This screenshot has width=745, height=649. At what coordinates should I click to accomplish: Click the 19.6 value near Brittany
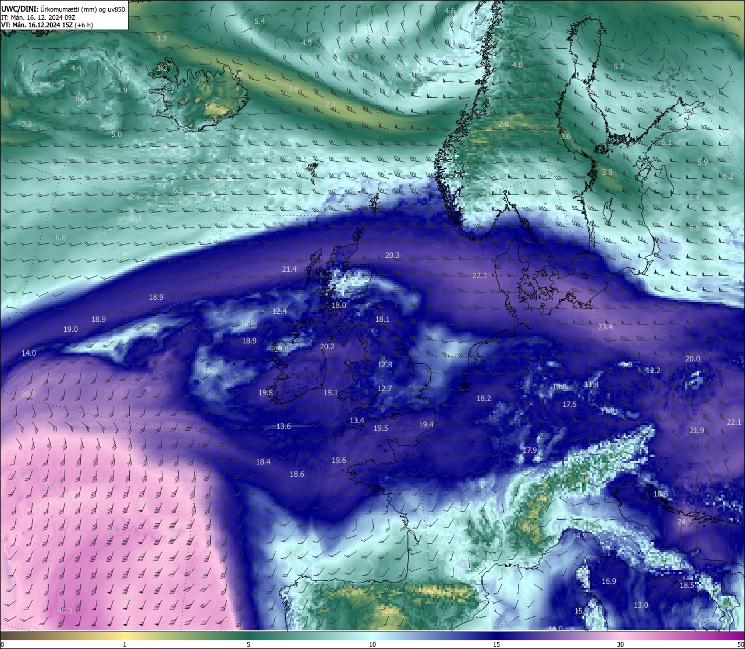339,460
